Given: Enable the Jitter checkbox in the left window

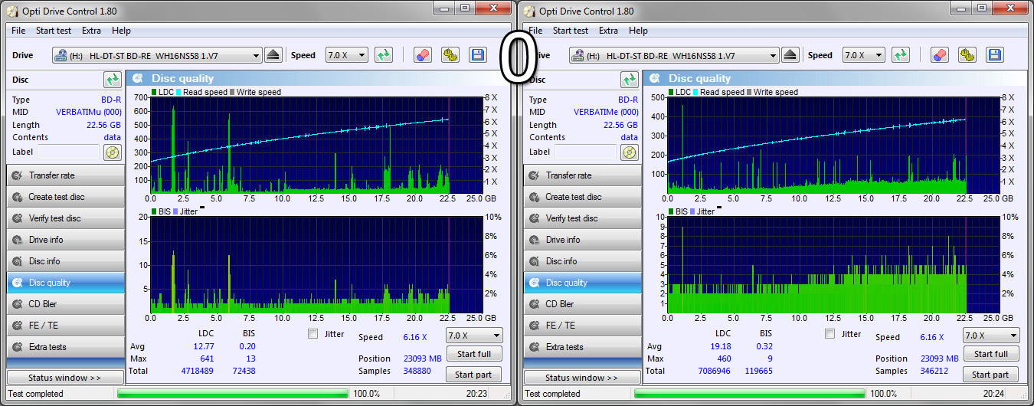Looking at the screenshot, I should tap(312, 334).
